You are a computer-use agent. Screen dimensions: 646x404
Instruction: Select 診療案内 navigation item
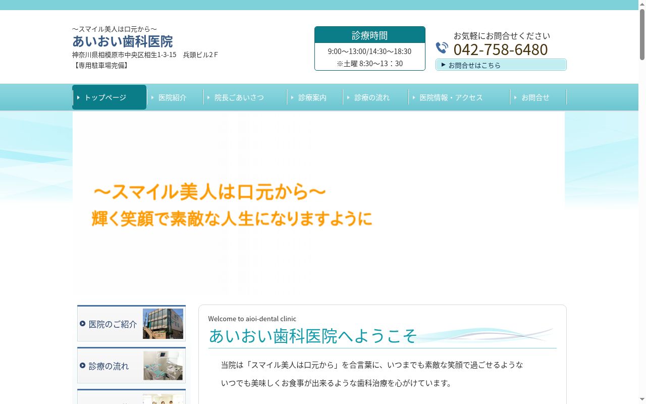[x=315, y=97]
